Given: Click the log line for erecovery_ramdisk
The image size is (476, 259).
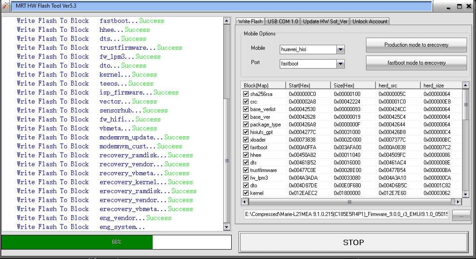Looking at the screenshot, I should 106,191.
